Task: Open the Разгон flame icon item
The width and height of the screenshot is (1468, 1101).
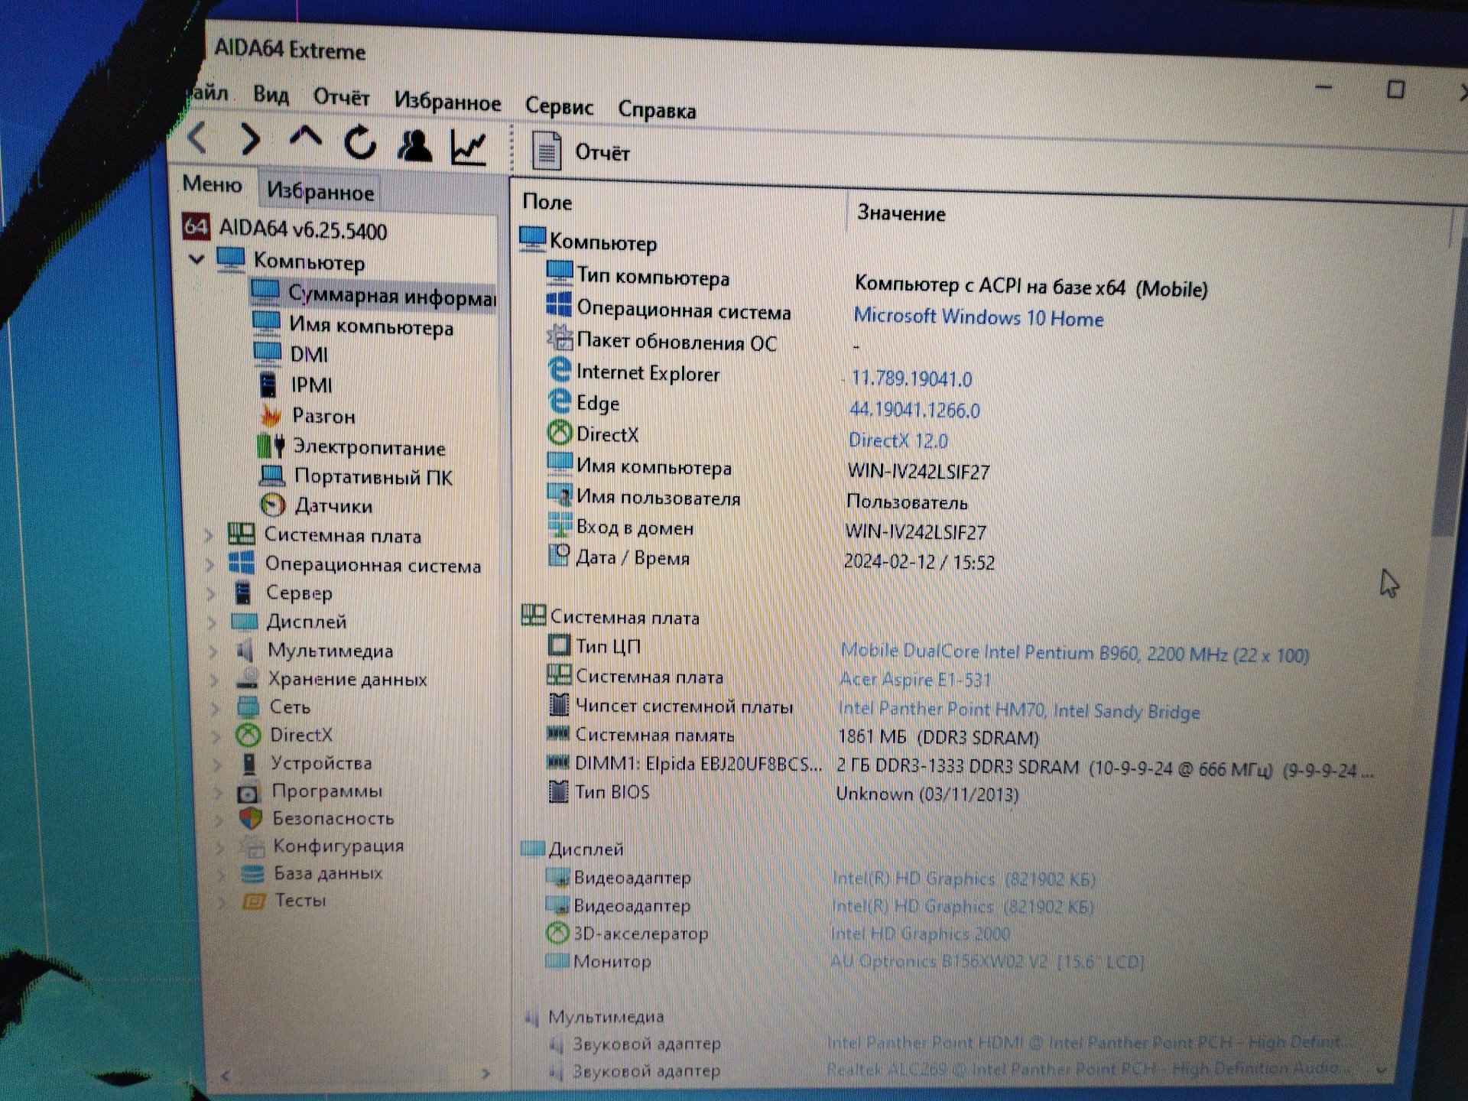Action: [307, 415]
